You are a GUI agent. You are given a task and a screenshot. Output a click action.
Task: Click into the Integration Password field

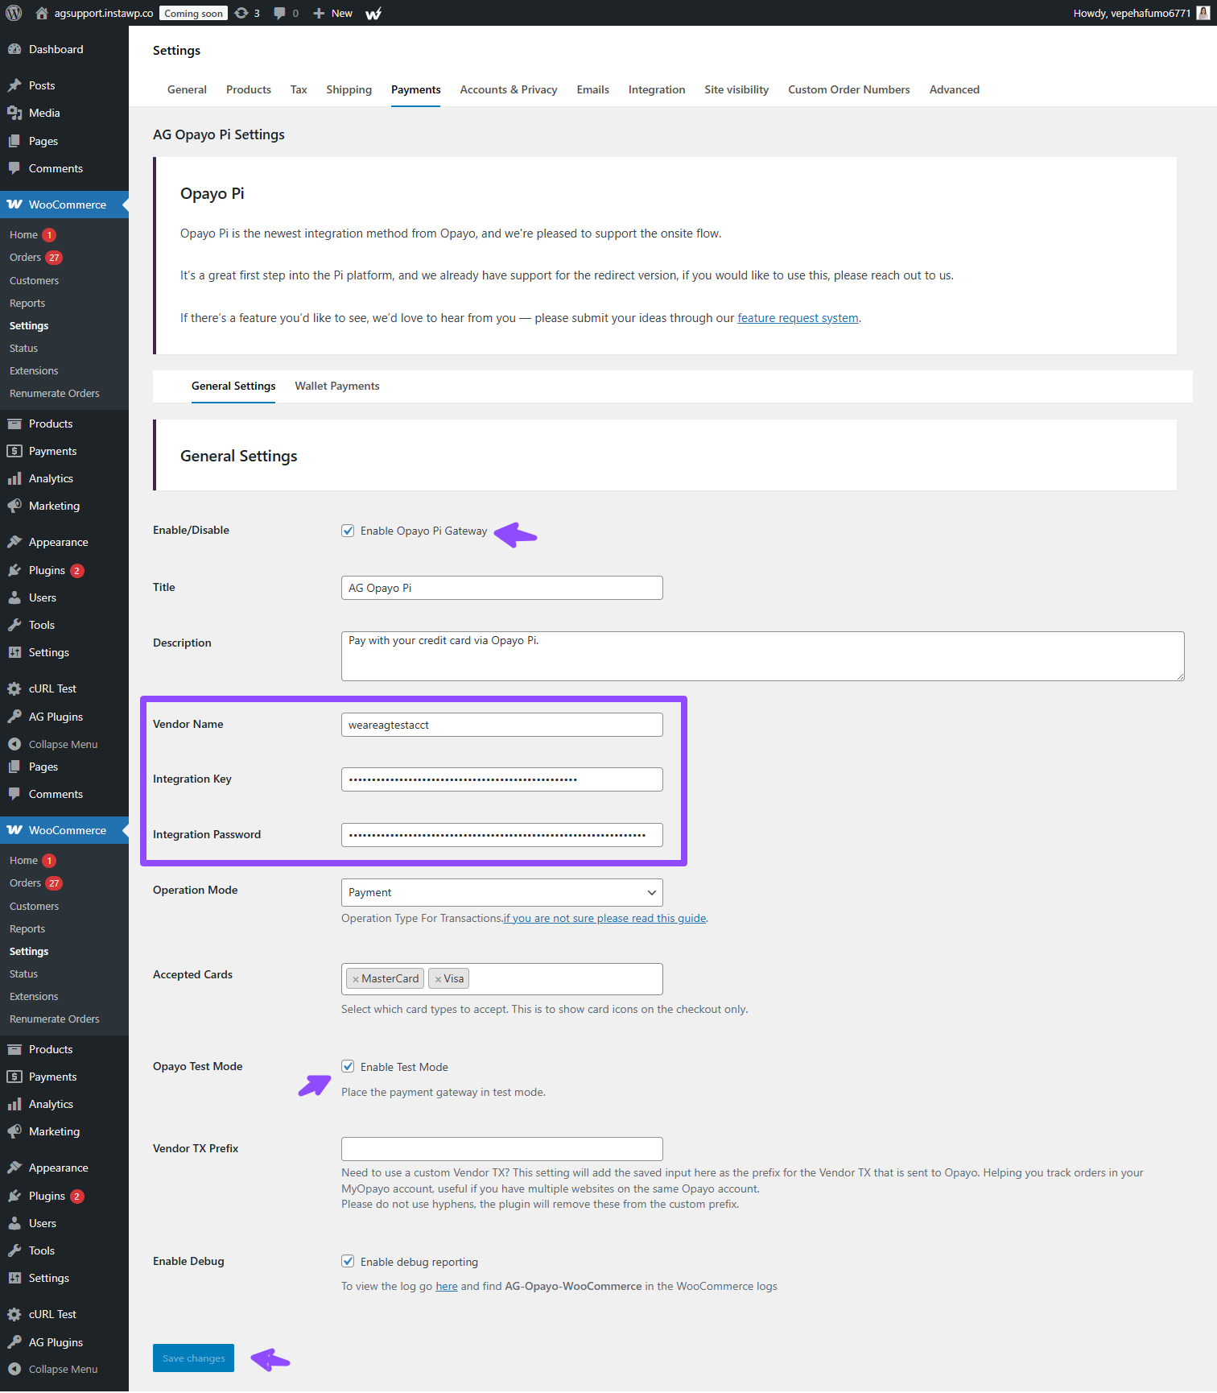coord(502,835)
